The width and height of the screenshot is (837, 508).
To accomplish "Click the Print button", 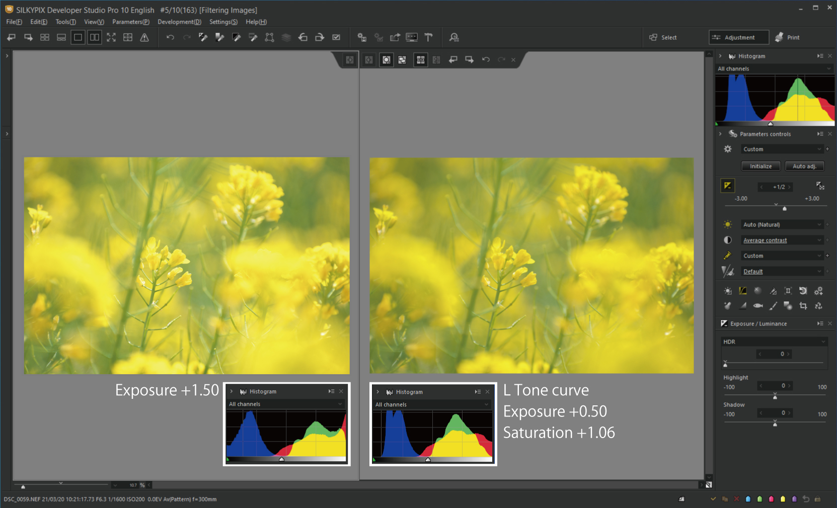I will (788, 37).
